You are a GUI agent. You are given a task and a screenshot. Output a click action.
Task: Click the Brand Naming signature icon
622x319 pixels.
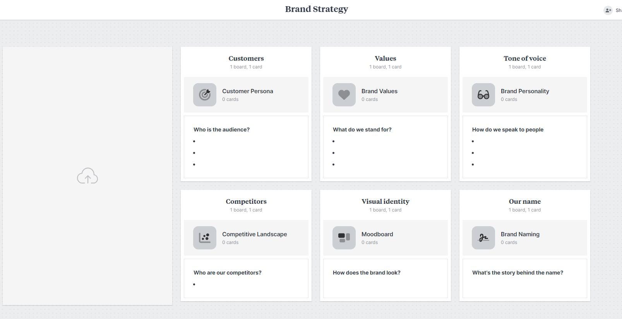pos(483,238)
